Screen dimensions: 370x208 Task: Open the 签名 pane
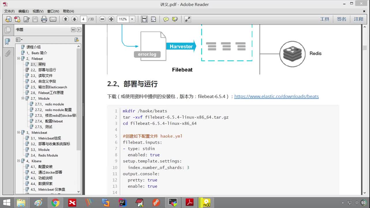point(341,19)
